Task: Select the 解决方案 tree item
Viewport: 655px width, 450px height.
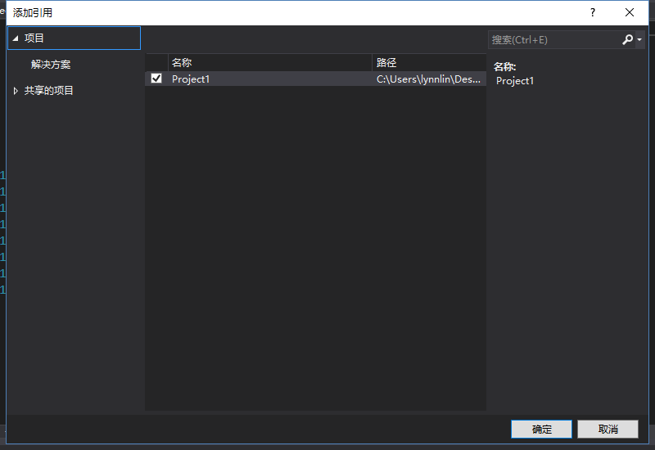Action: coord(51,65)
